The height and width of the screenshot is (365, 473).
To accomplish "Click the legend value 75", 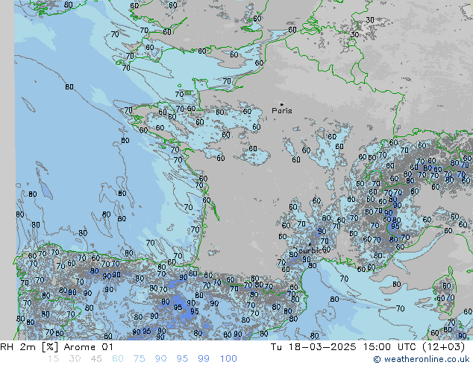I will tap(139, 359).
